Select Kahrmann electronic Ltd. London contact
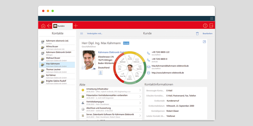Viewport: 253px width, 126px height. click(x=57, y=42)
